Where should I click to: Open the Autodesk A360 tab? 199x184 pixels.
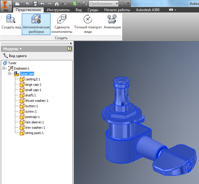(x=148, y=10)
